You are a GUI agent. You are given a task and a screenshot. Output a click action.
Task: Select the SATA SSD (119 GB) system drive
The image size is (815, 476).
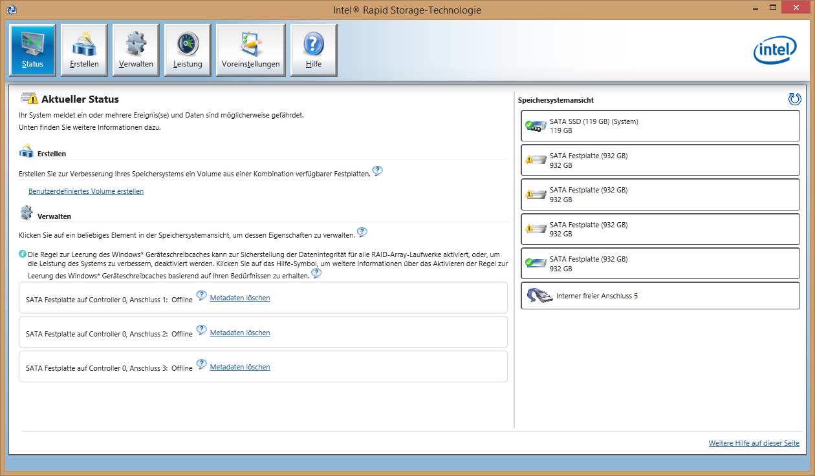[660, 126]
